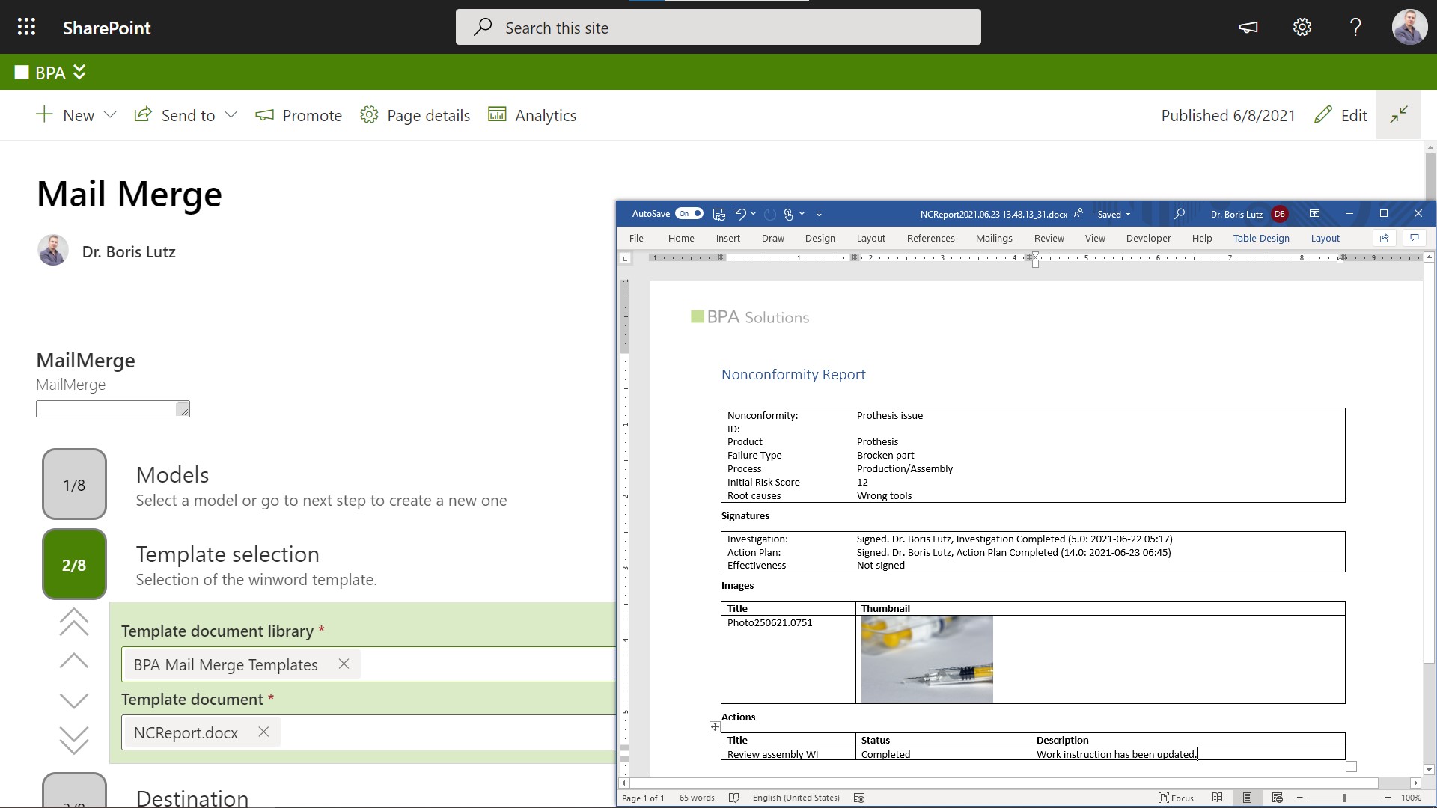Click the single down chevron step arrow

(74, 701)
